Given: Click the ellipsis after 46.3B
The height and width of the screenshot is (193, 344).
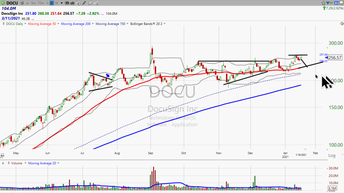Looking at the screenshot, I should [33, 19].
